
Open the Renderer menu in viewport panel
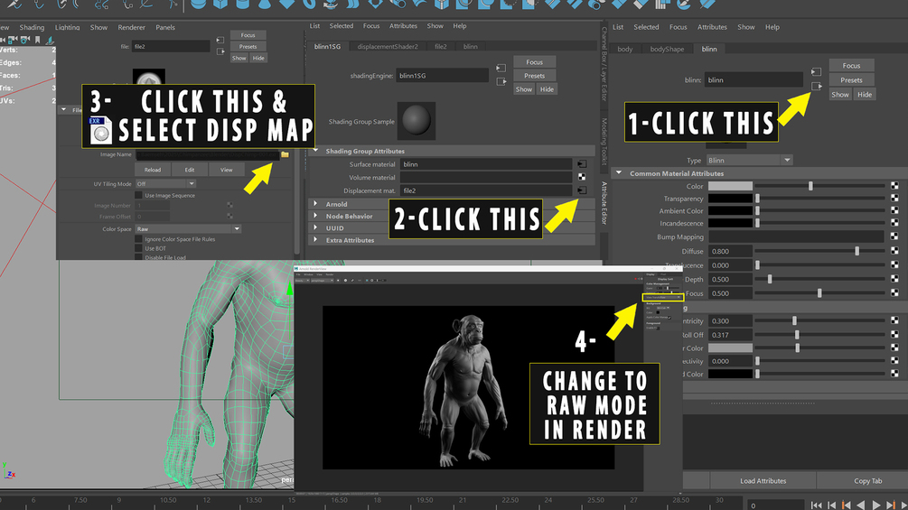click(x=131, y=27)
